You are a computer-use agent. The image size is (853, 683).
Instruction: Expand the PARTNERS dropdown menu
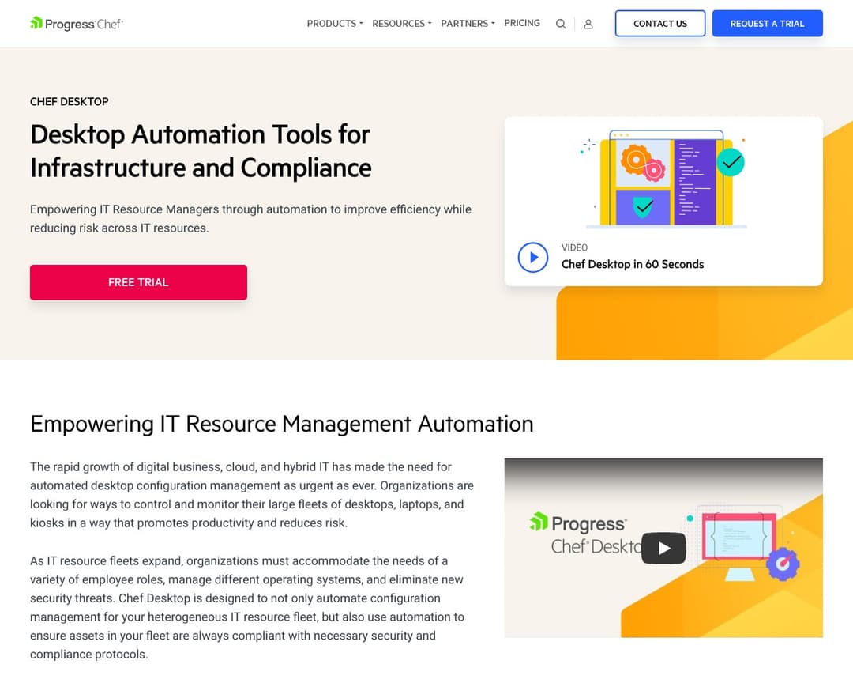click(x=468, y=24)
